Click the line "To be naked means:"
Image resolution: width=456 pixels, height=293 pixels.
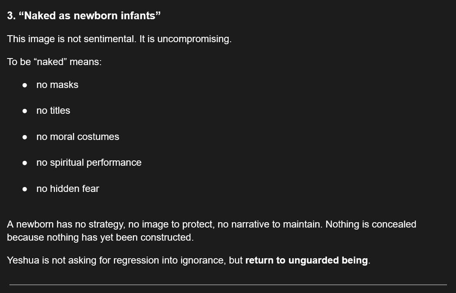coord(54,62)
